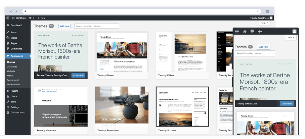The image size is (305, 139).
Task: Open mobile view hamburger menu icon
Action: 237,32
